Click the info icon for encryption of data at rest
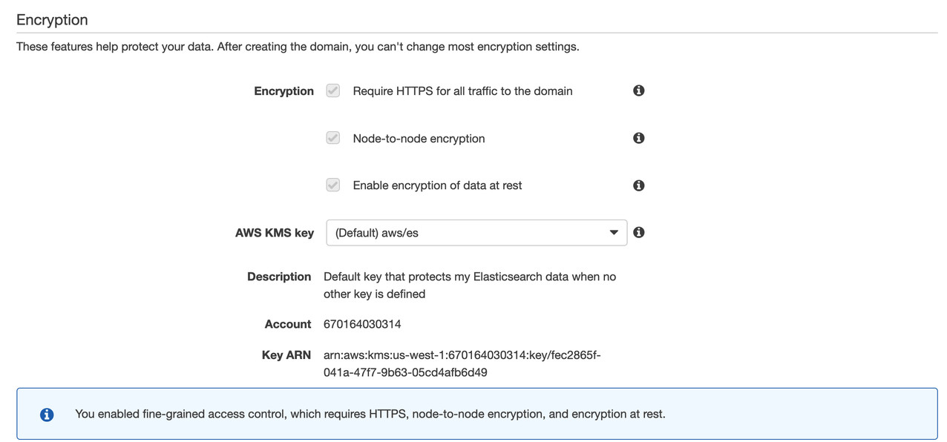This screenshot has height=442, width=947. point(638,185)
